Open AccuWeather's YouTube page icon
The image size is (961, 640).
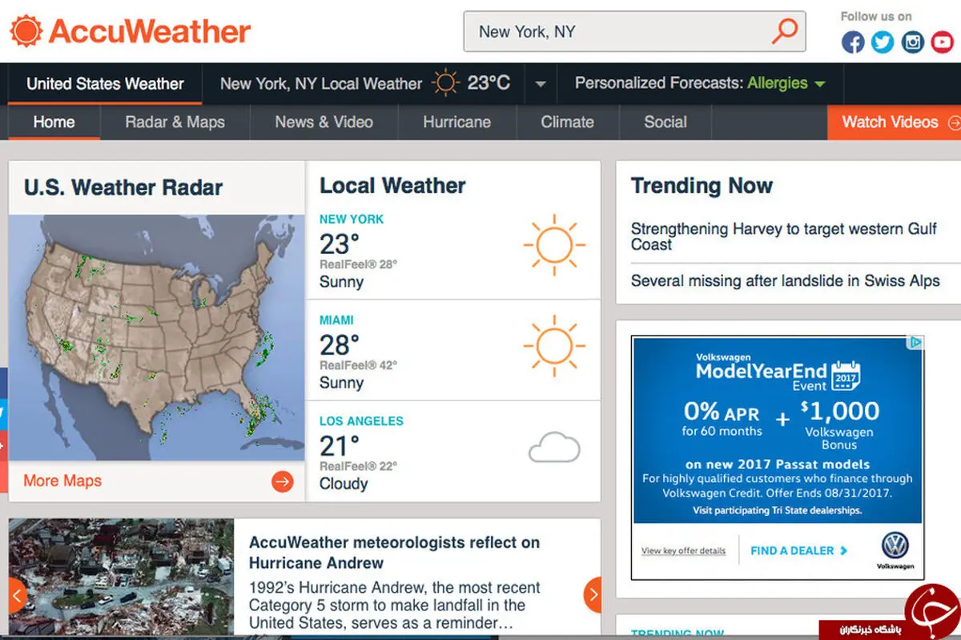pyautogui.click(x=943, y=42)
